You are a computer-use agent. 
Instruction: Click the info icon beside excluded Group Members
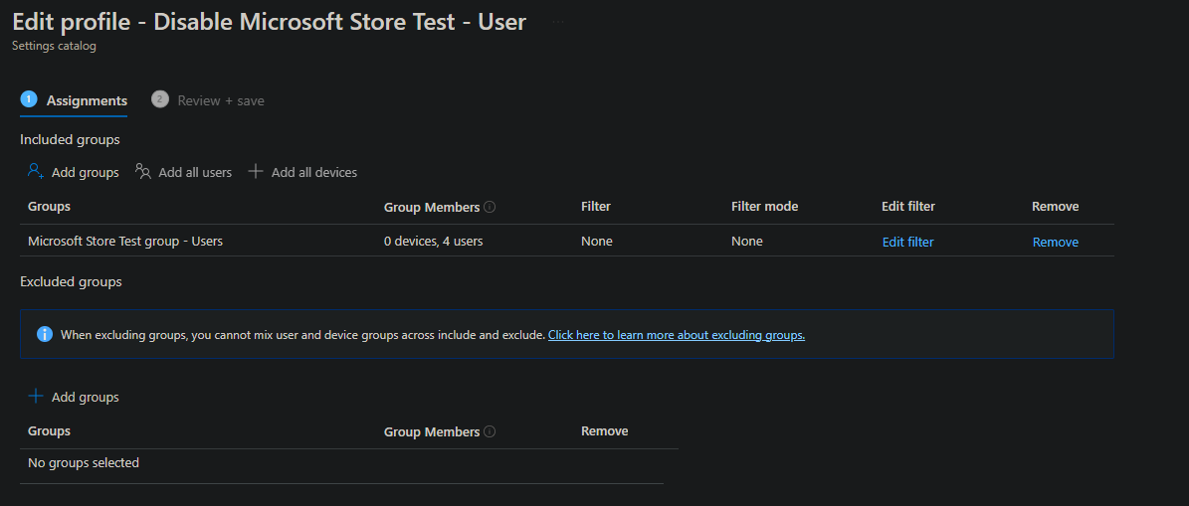coord(490,431)
